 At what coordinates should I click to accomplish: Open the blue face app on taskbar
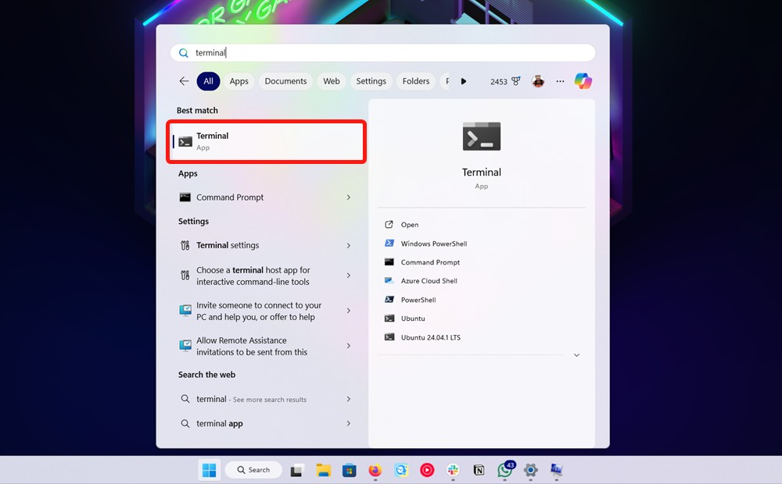[x=401, y=470]
